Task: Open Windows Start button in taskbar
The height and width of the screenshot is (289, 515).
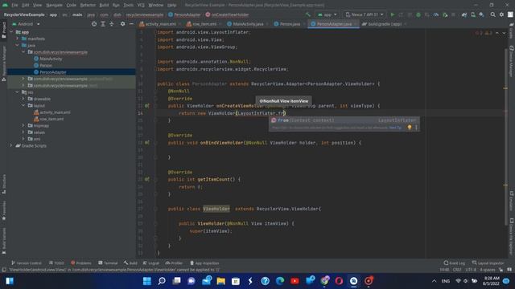Action: 146,281
